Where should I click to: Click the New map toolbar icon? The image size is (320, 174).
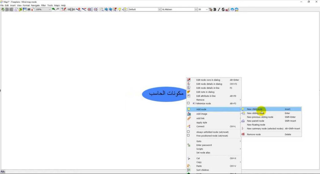(16, 9)
